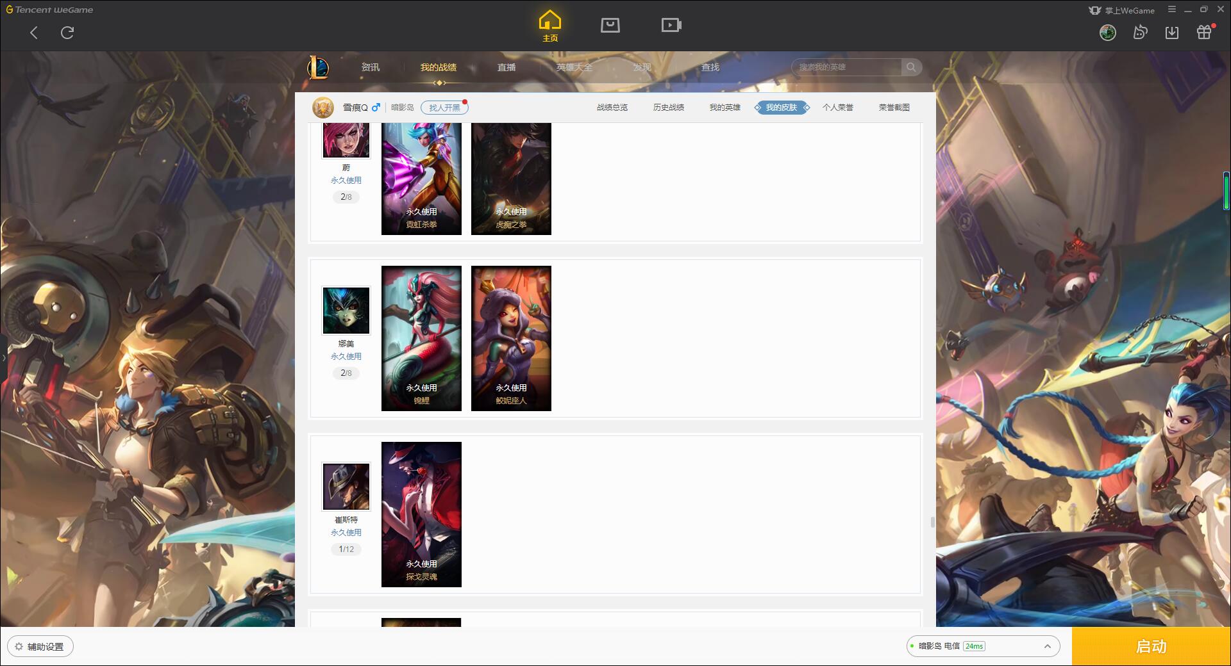Open the 探戈灵魂 skin card

421,514
